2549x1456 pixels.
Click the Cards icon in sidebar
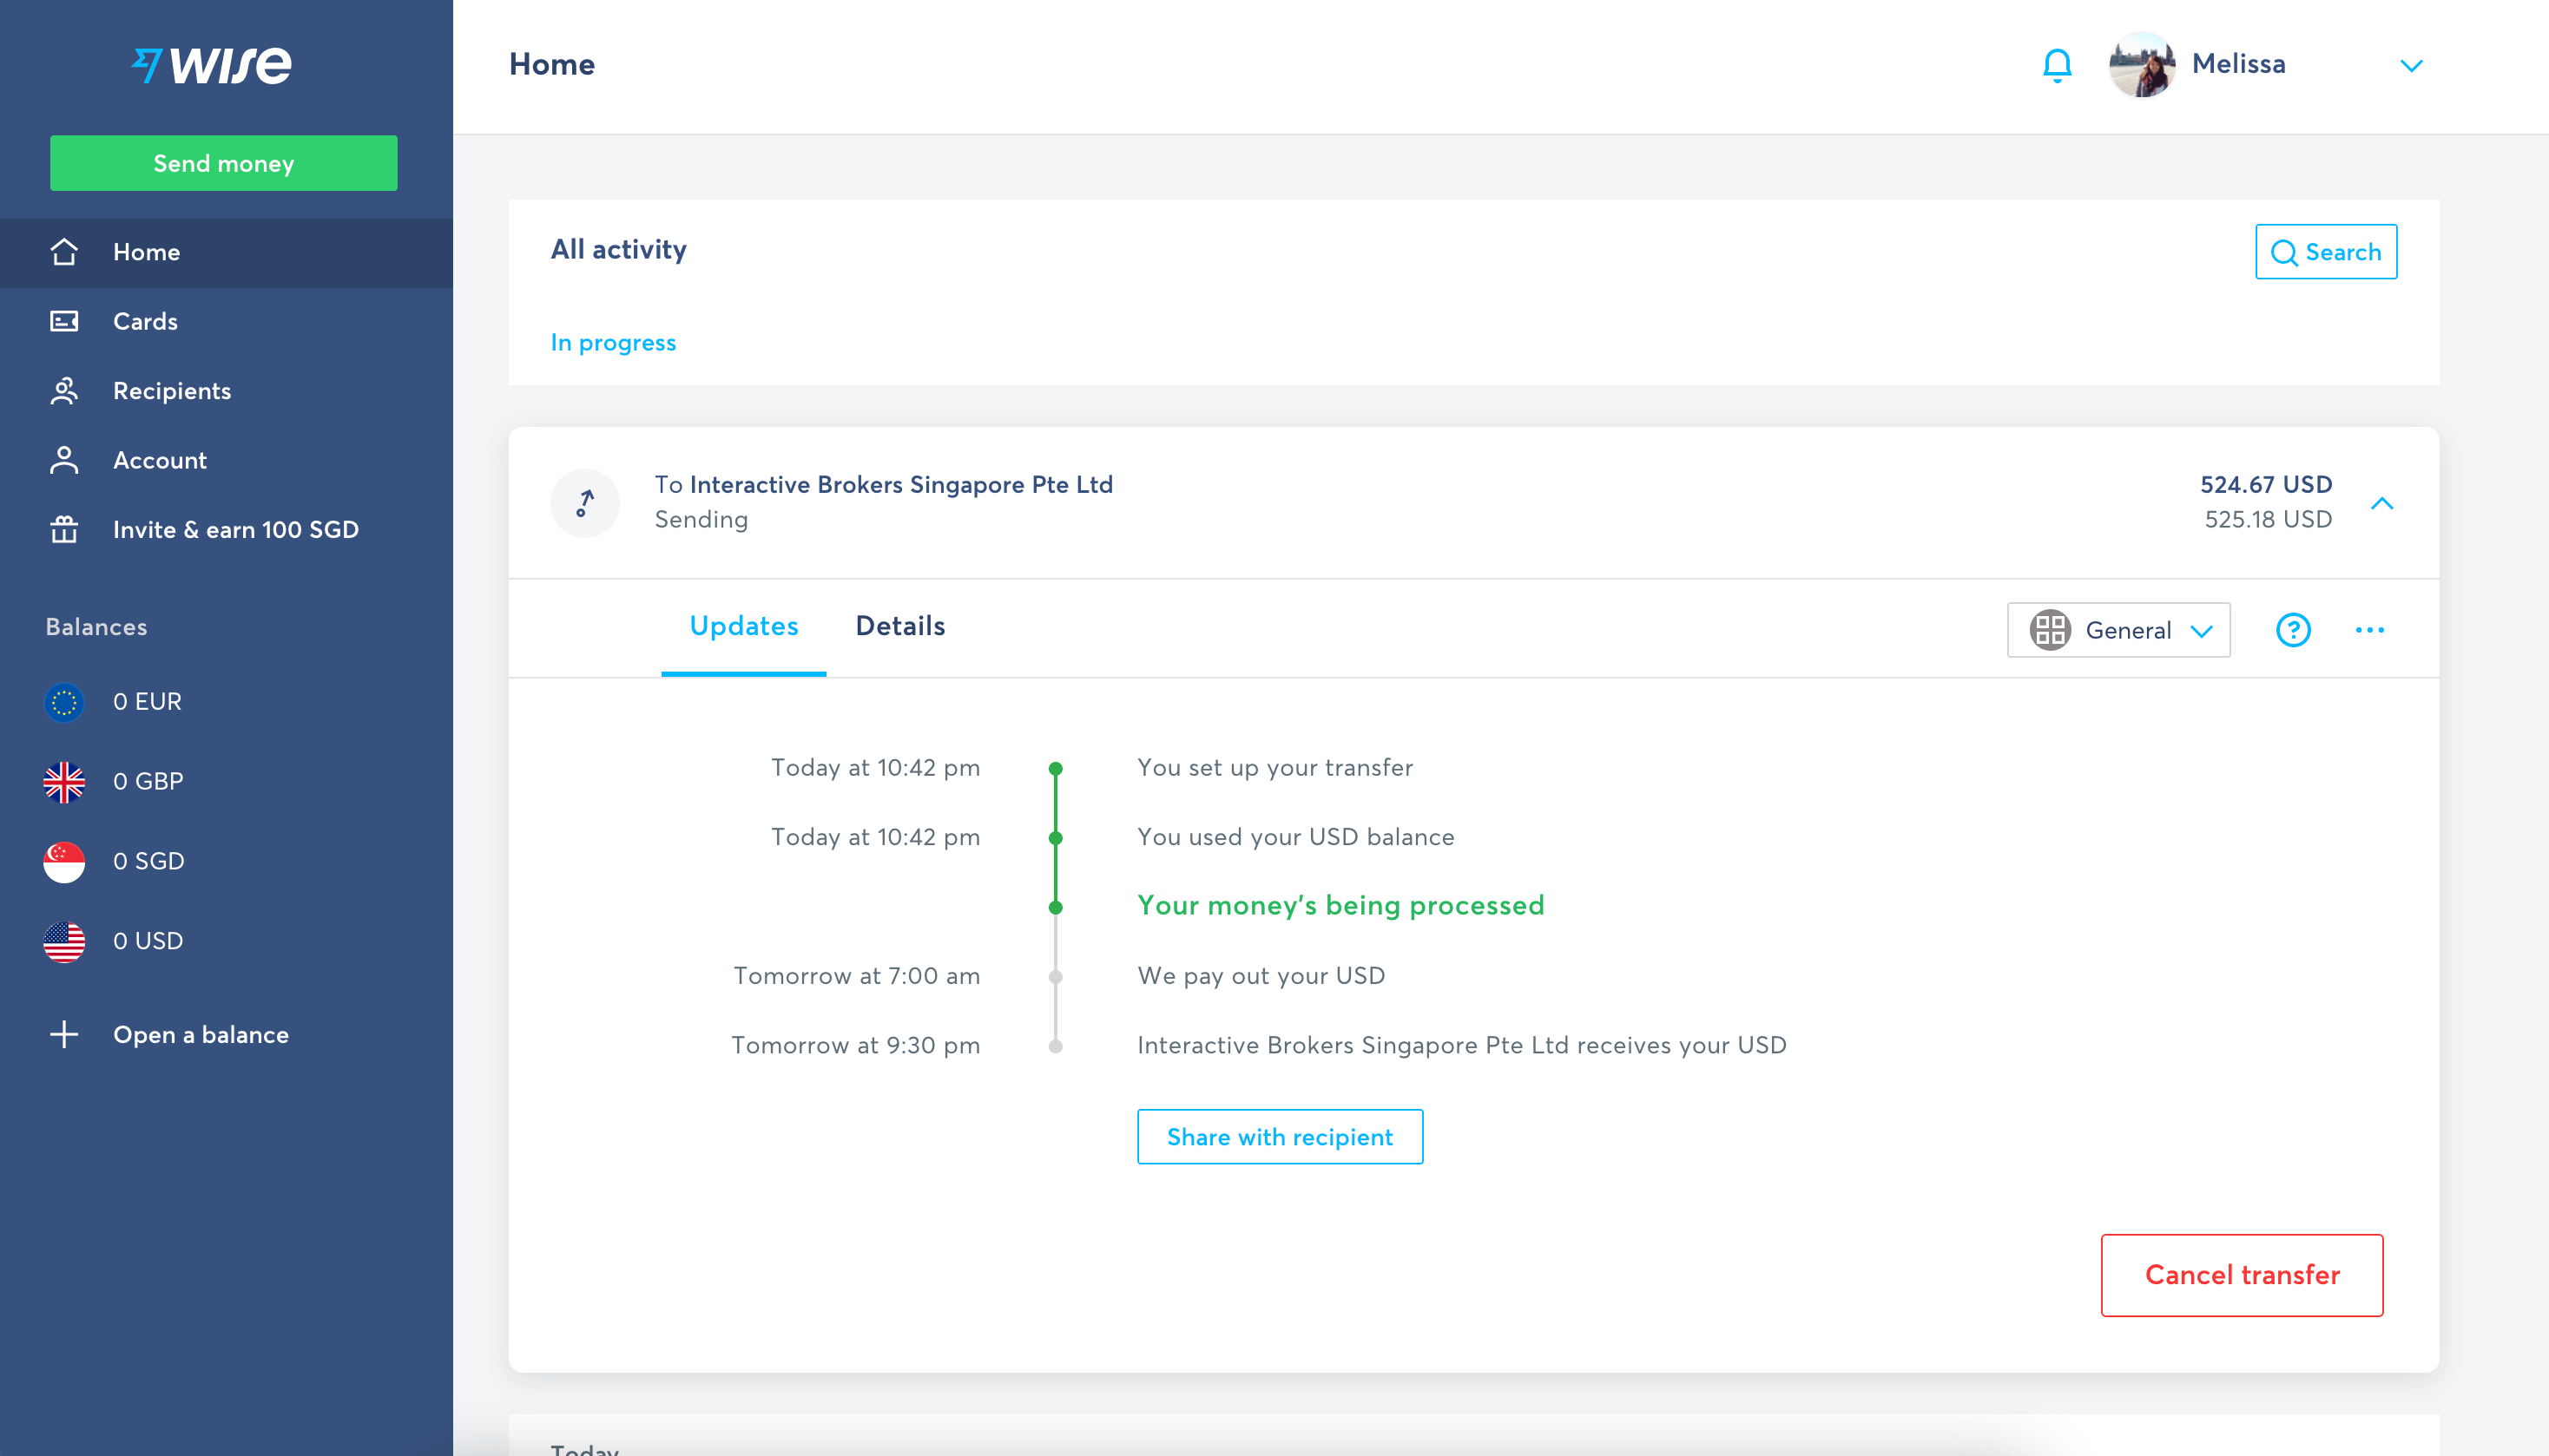click(64, 321)
